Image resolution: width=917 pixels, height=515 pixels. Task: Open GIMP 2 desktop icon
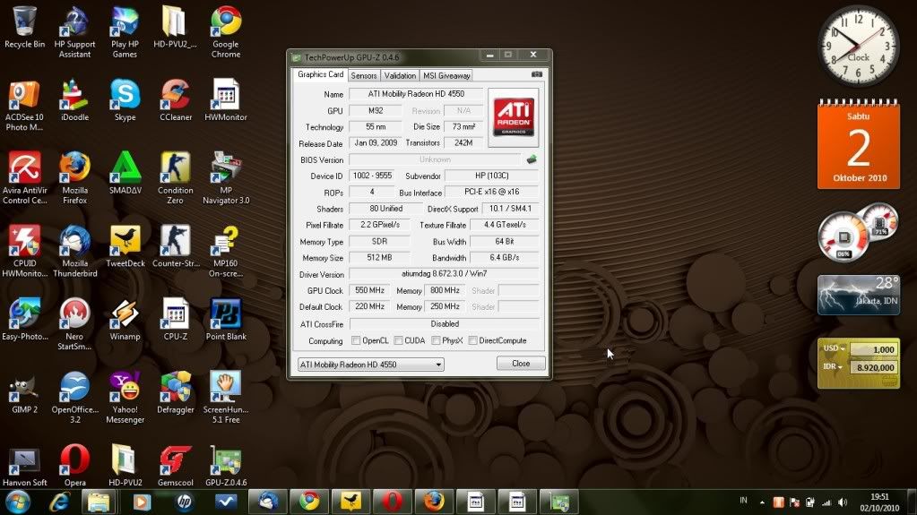[24, 393]
